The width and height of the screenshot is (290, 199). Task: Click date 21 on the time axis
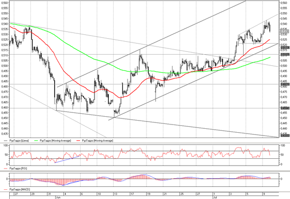point(165,194)
